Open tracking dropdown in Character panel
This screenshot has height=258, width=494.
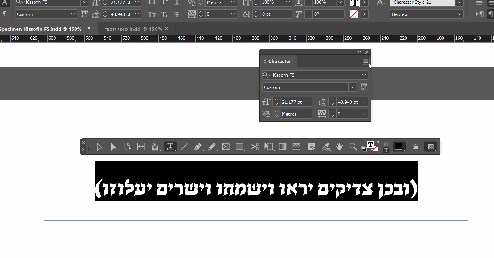click(x=364, y=114)
